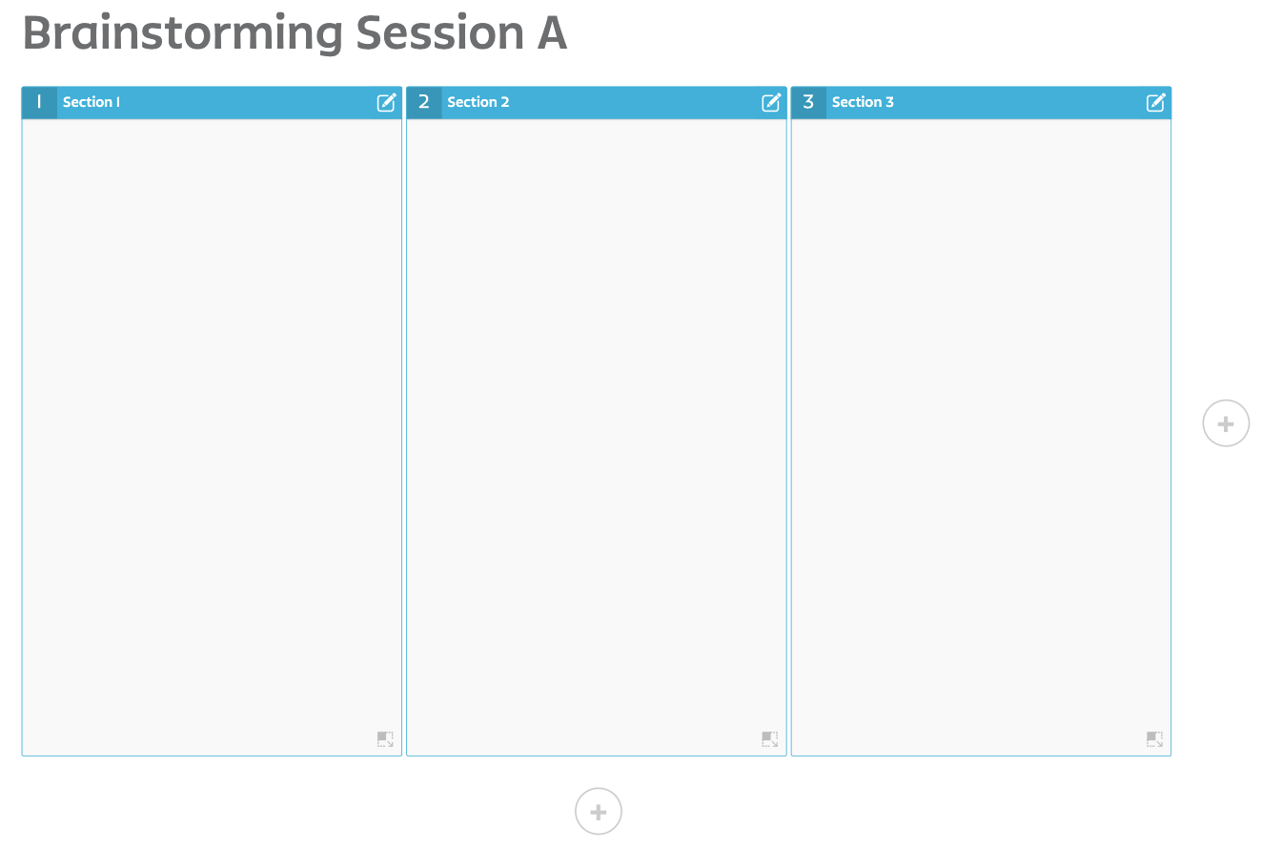The width and height of the screenshot is (1262, 847).
Task: Click the blue header bar of Section 3
Action: pos(981,102)
